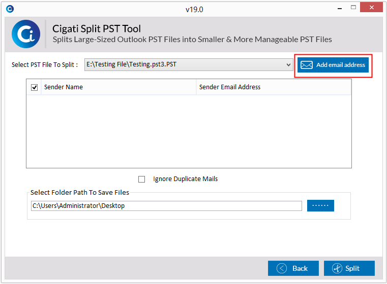This screenshot has width=387, height=284.
Task: Click the Cigati logo in header
Action: [x=26, y=34]
